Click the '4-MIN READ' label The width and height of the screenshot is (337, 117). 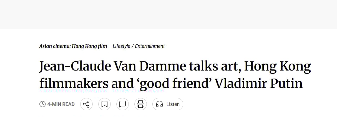point(61,104)
